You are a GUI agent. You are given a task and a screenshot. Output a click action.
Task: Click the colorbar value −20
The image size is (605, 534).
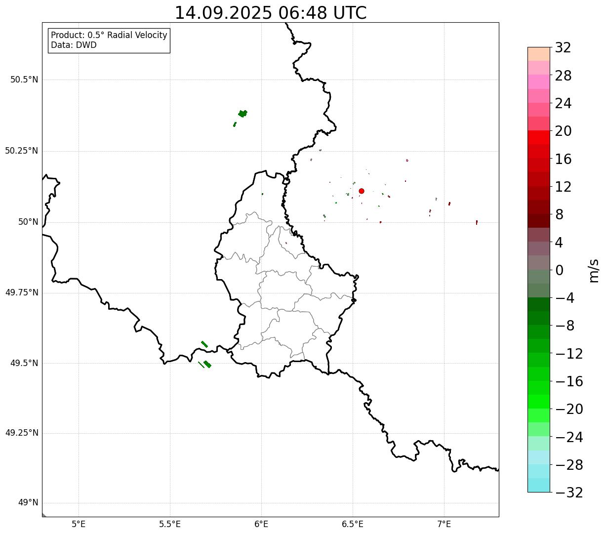pyautogui.click(x=569, y=409)
